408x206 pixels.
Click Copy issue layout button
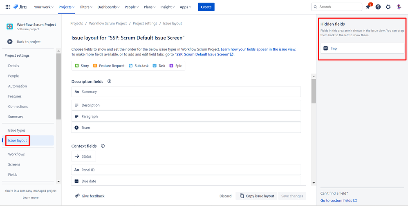click(257, 196)
